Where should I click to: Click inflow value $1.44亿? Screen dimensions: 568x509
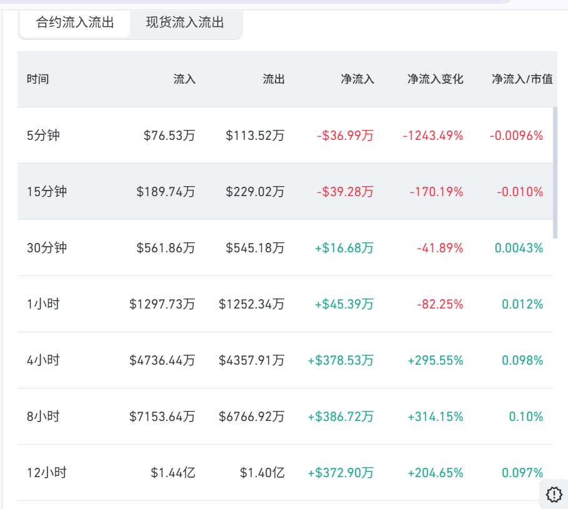point(173,473)
